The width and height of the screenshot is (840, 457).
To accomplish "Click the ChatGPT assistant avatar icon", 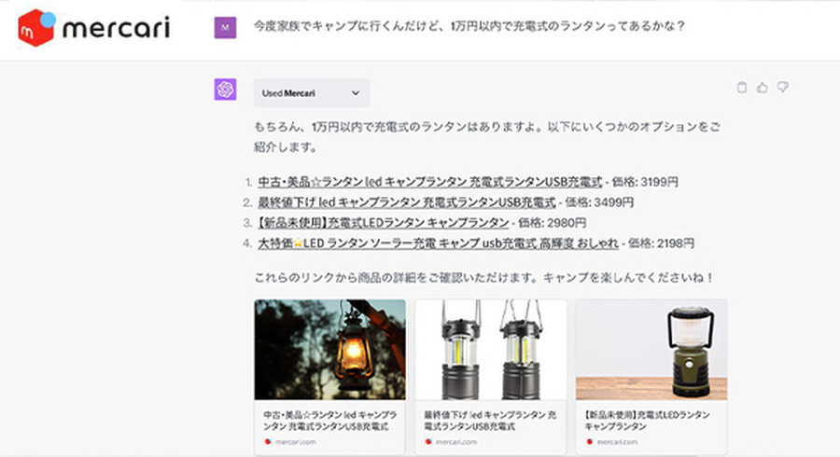I will click(225, 90).
